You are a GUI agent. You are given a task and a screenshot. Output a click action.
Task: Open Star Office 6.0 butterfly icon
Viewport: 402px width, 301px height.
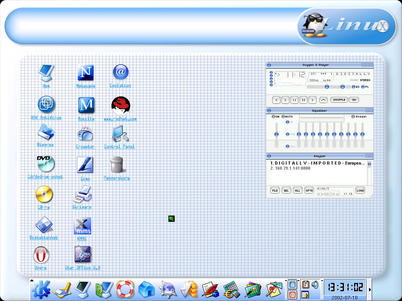pyautogui.click(x=82, y=254)
